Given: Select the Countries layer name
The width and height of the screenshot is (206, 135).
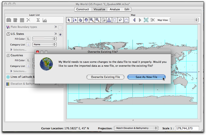Looking at the screenshot, I should (x=17, y=55).
